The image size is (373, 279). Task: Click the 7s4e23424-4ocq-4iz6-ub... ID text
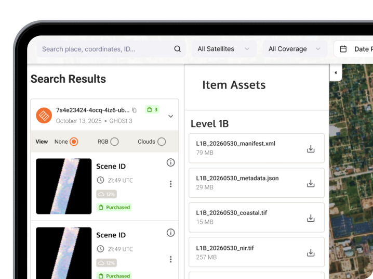pyautogui.click(x=93, y=110)
